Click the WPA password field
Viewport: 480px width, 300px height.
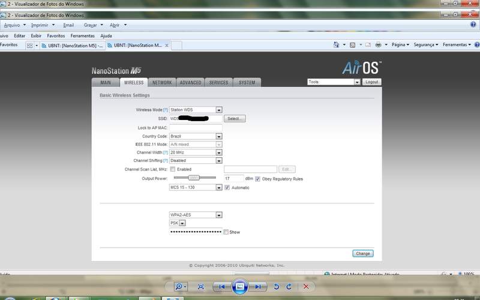pos(196,232)
